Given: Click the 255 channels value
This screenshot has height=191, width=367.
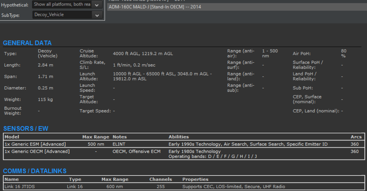Looking at the screenshot, I should [x=161, y=187].
